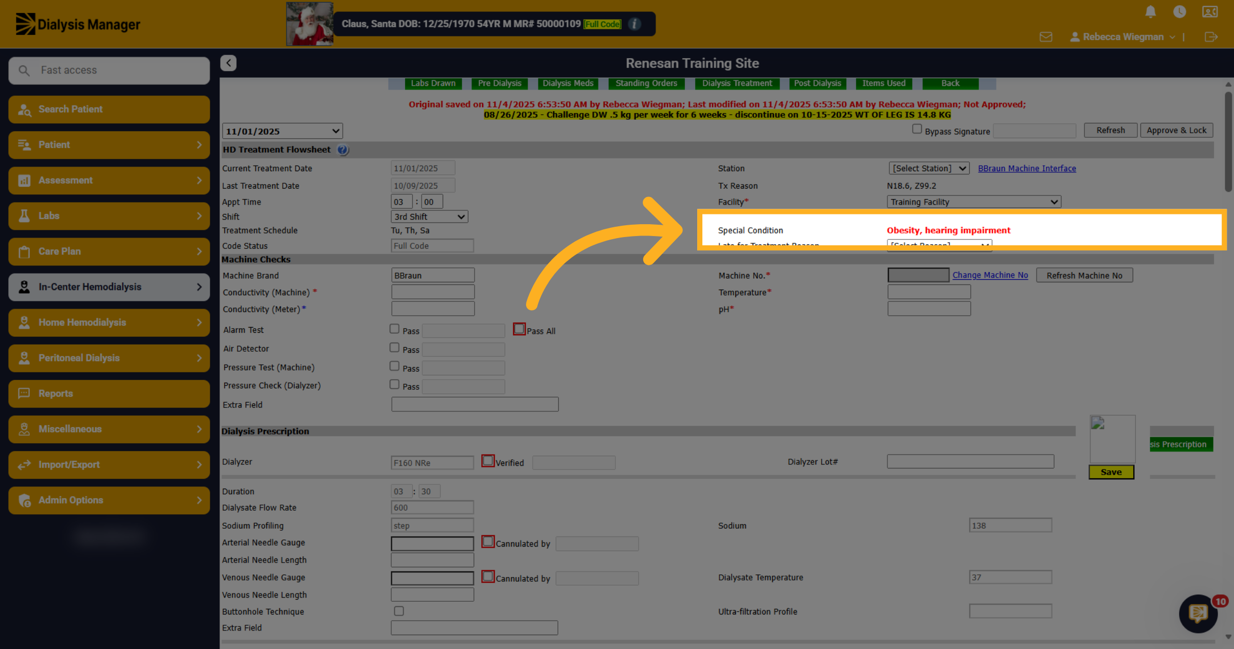Go to the Standing Orders tab
1234x649 pixels.
tap(646, 83)
